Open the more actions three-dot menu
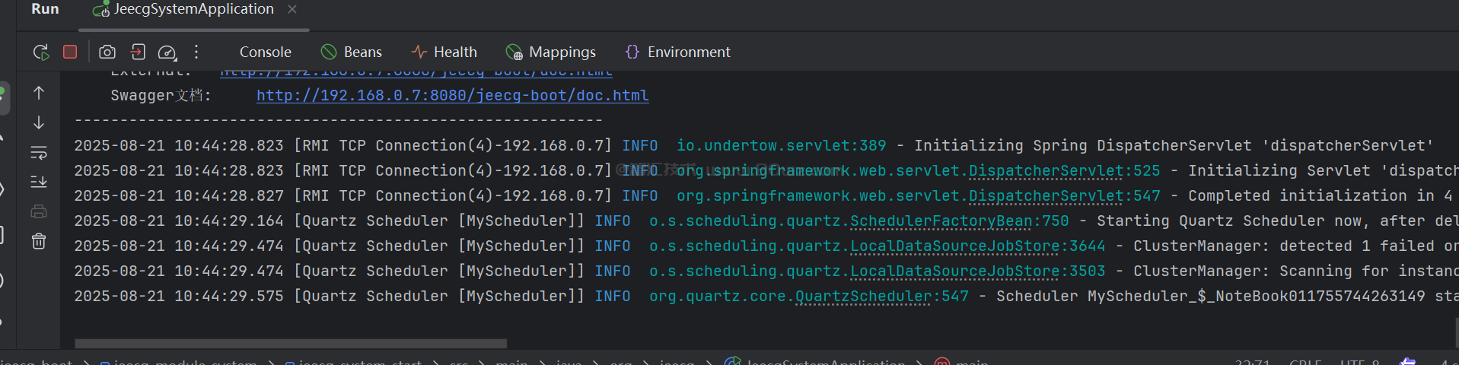The width and height of the screenshot is (1459, 365). point(196,52)
